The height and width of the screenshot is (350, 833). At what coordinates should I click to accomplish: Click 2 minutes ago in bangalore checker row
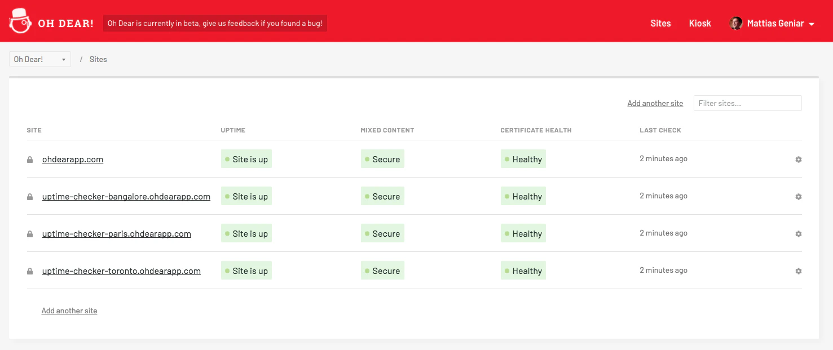pos(663,196)
